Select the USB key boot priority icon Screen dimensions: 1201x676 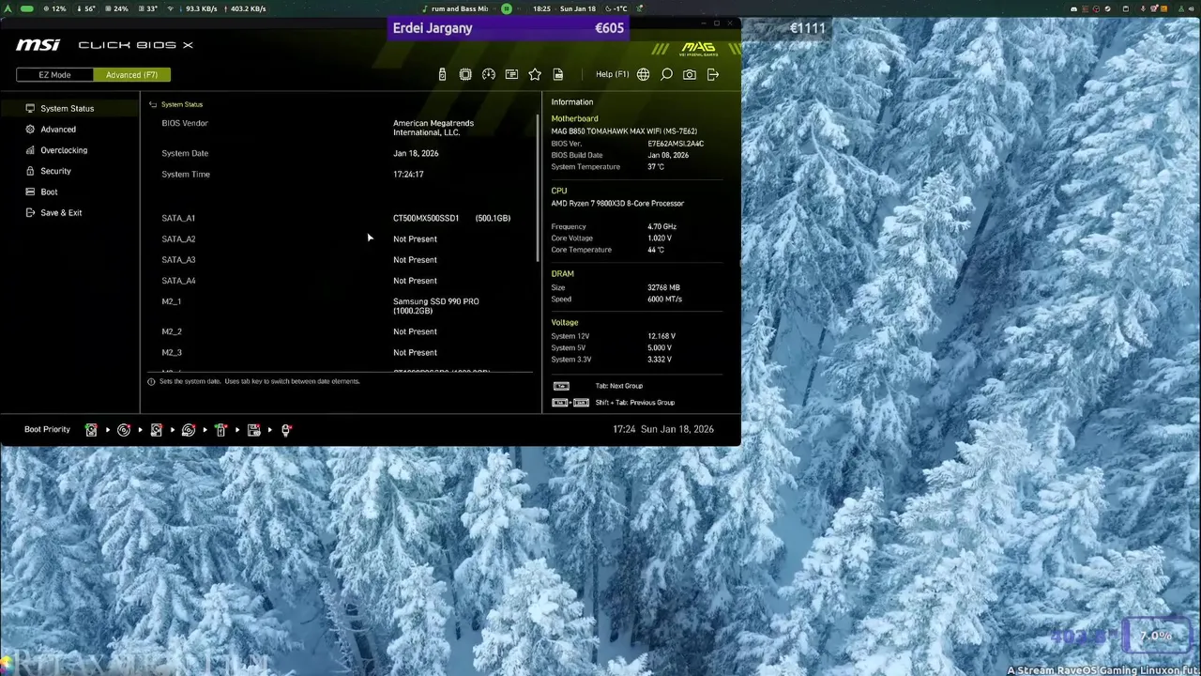click(x=220, y=430)
